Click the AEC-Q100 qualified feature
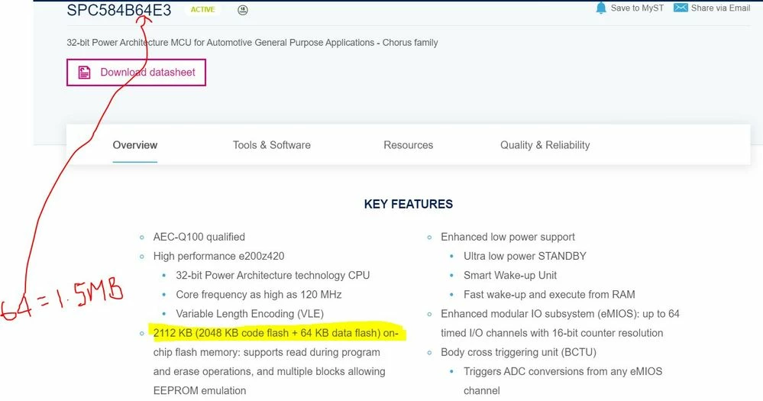763x401 pixels. point(199,237)
